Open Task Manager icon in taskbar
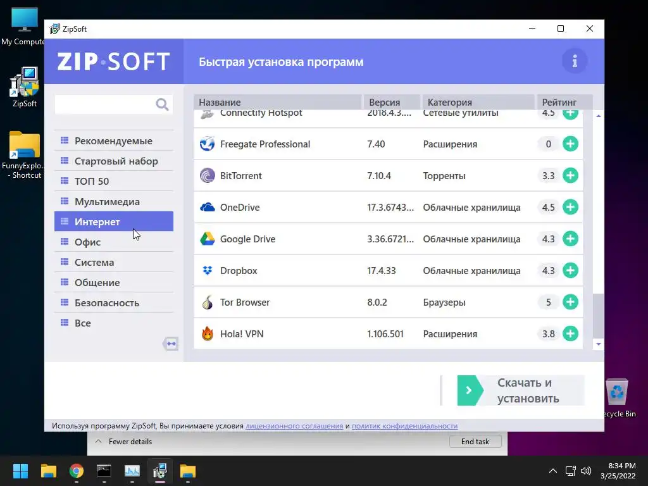 (132, 471)
